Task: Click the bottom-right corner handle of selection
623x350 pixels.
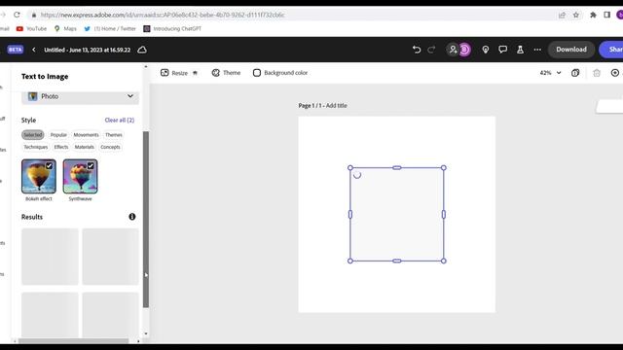Action: coord(444,261)
